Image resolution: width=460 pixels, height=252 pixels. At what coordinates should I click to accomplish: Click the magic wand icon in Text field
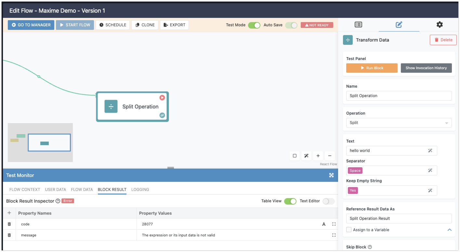pyautogui.click(x=430, y=151)
